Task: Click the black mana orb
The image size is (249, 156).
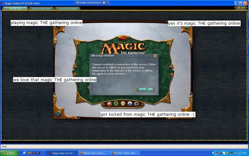Action: [136, 104]
